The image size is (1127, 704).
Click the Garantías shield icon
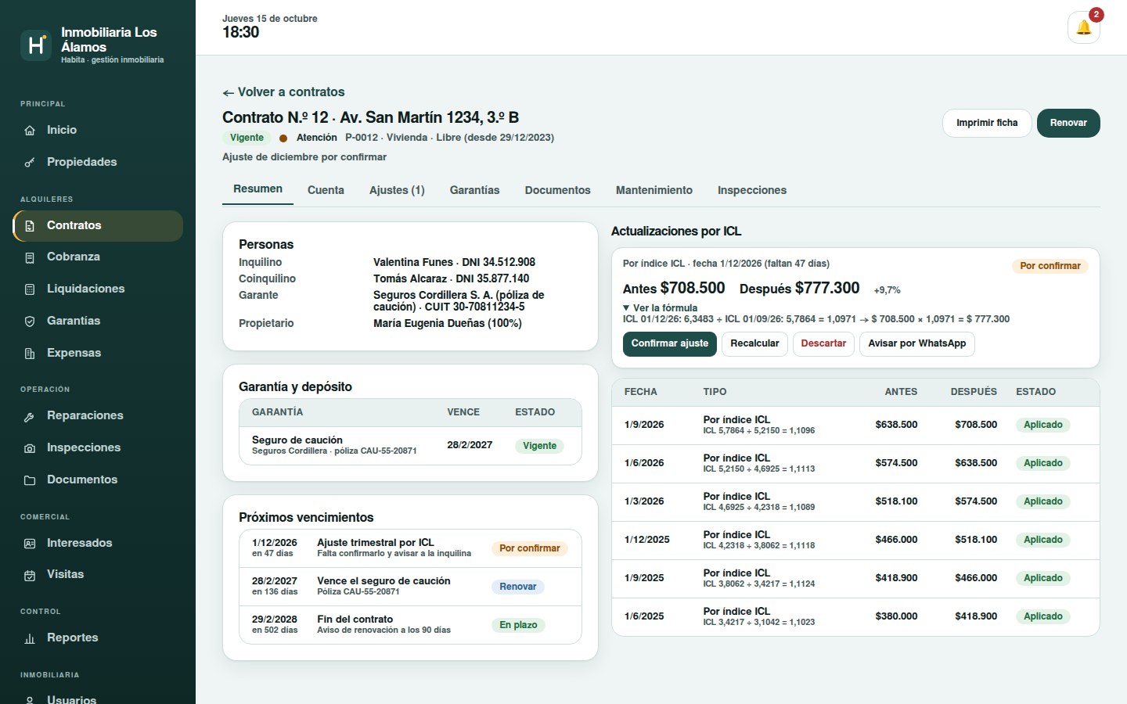click(30, 321)
